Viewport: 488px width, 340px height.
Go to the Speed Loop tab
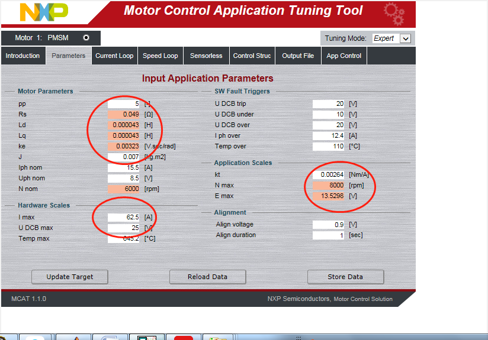(160, 56)
